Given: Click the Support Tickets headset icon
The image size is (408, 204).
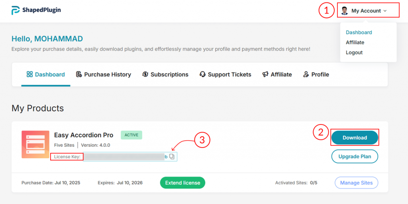Looking at the screenshot, I should 202,74.
